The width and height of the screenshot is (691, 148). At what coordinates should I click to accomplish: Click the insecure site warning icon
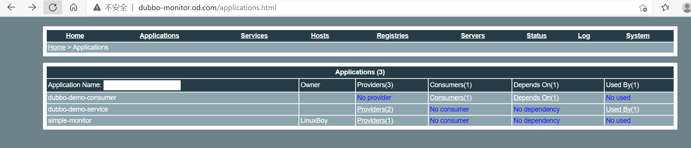[97, 8]
